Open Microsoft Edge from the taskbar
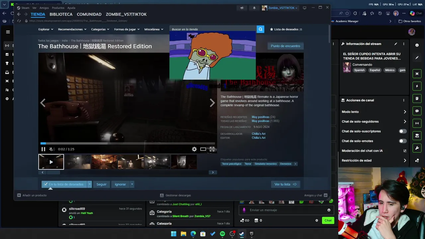425x239 pixels. 193,234
